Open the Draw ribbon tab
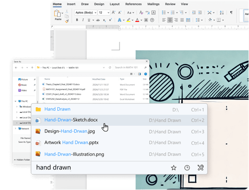This screenshot has height=190, width=249. tap(85, 4)
